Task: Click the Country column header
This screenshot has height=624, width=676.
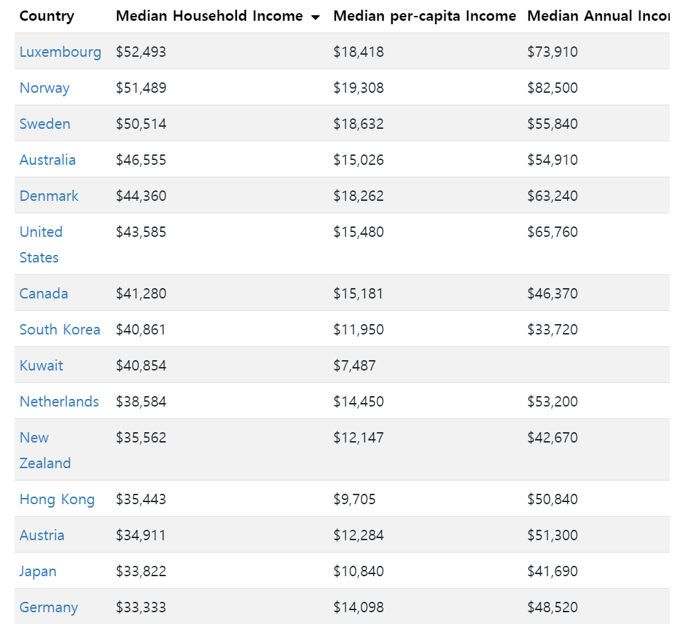Action: (x=46, y=16)
